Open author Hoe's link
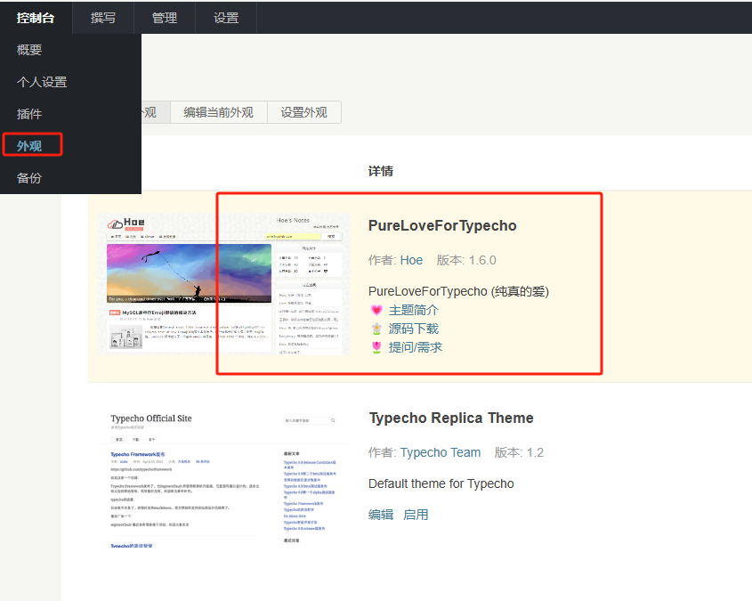This screenshot has width=752, height=601. [411, 260]
